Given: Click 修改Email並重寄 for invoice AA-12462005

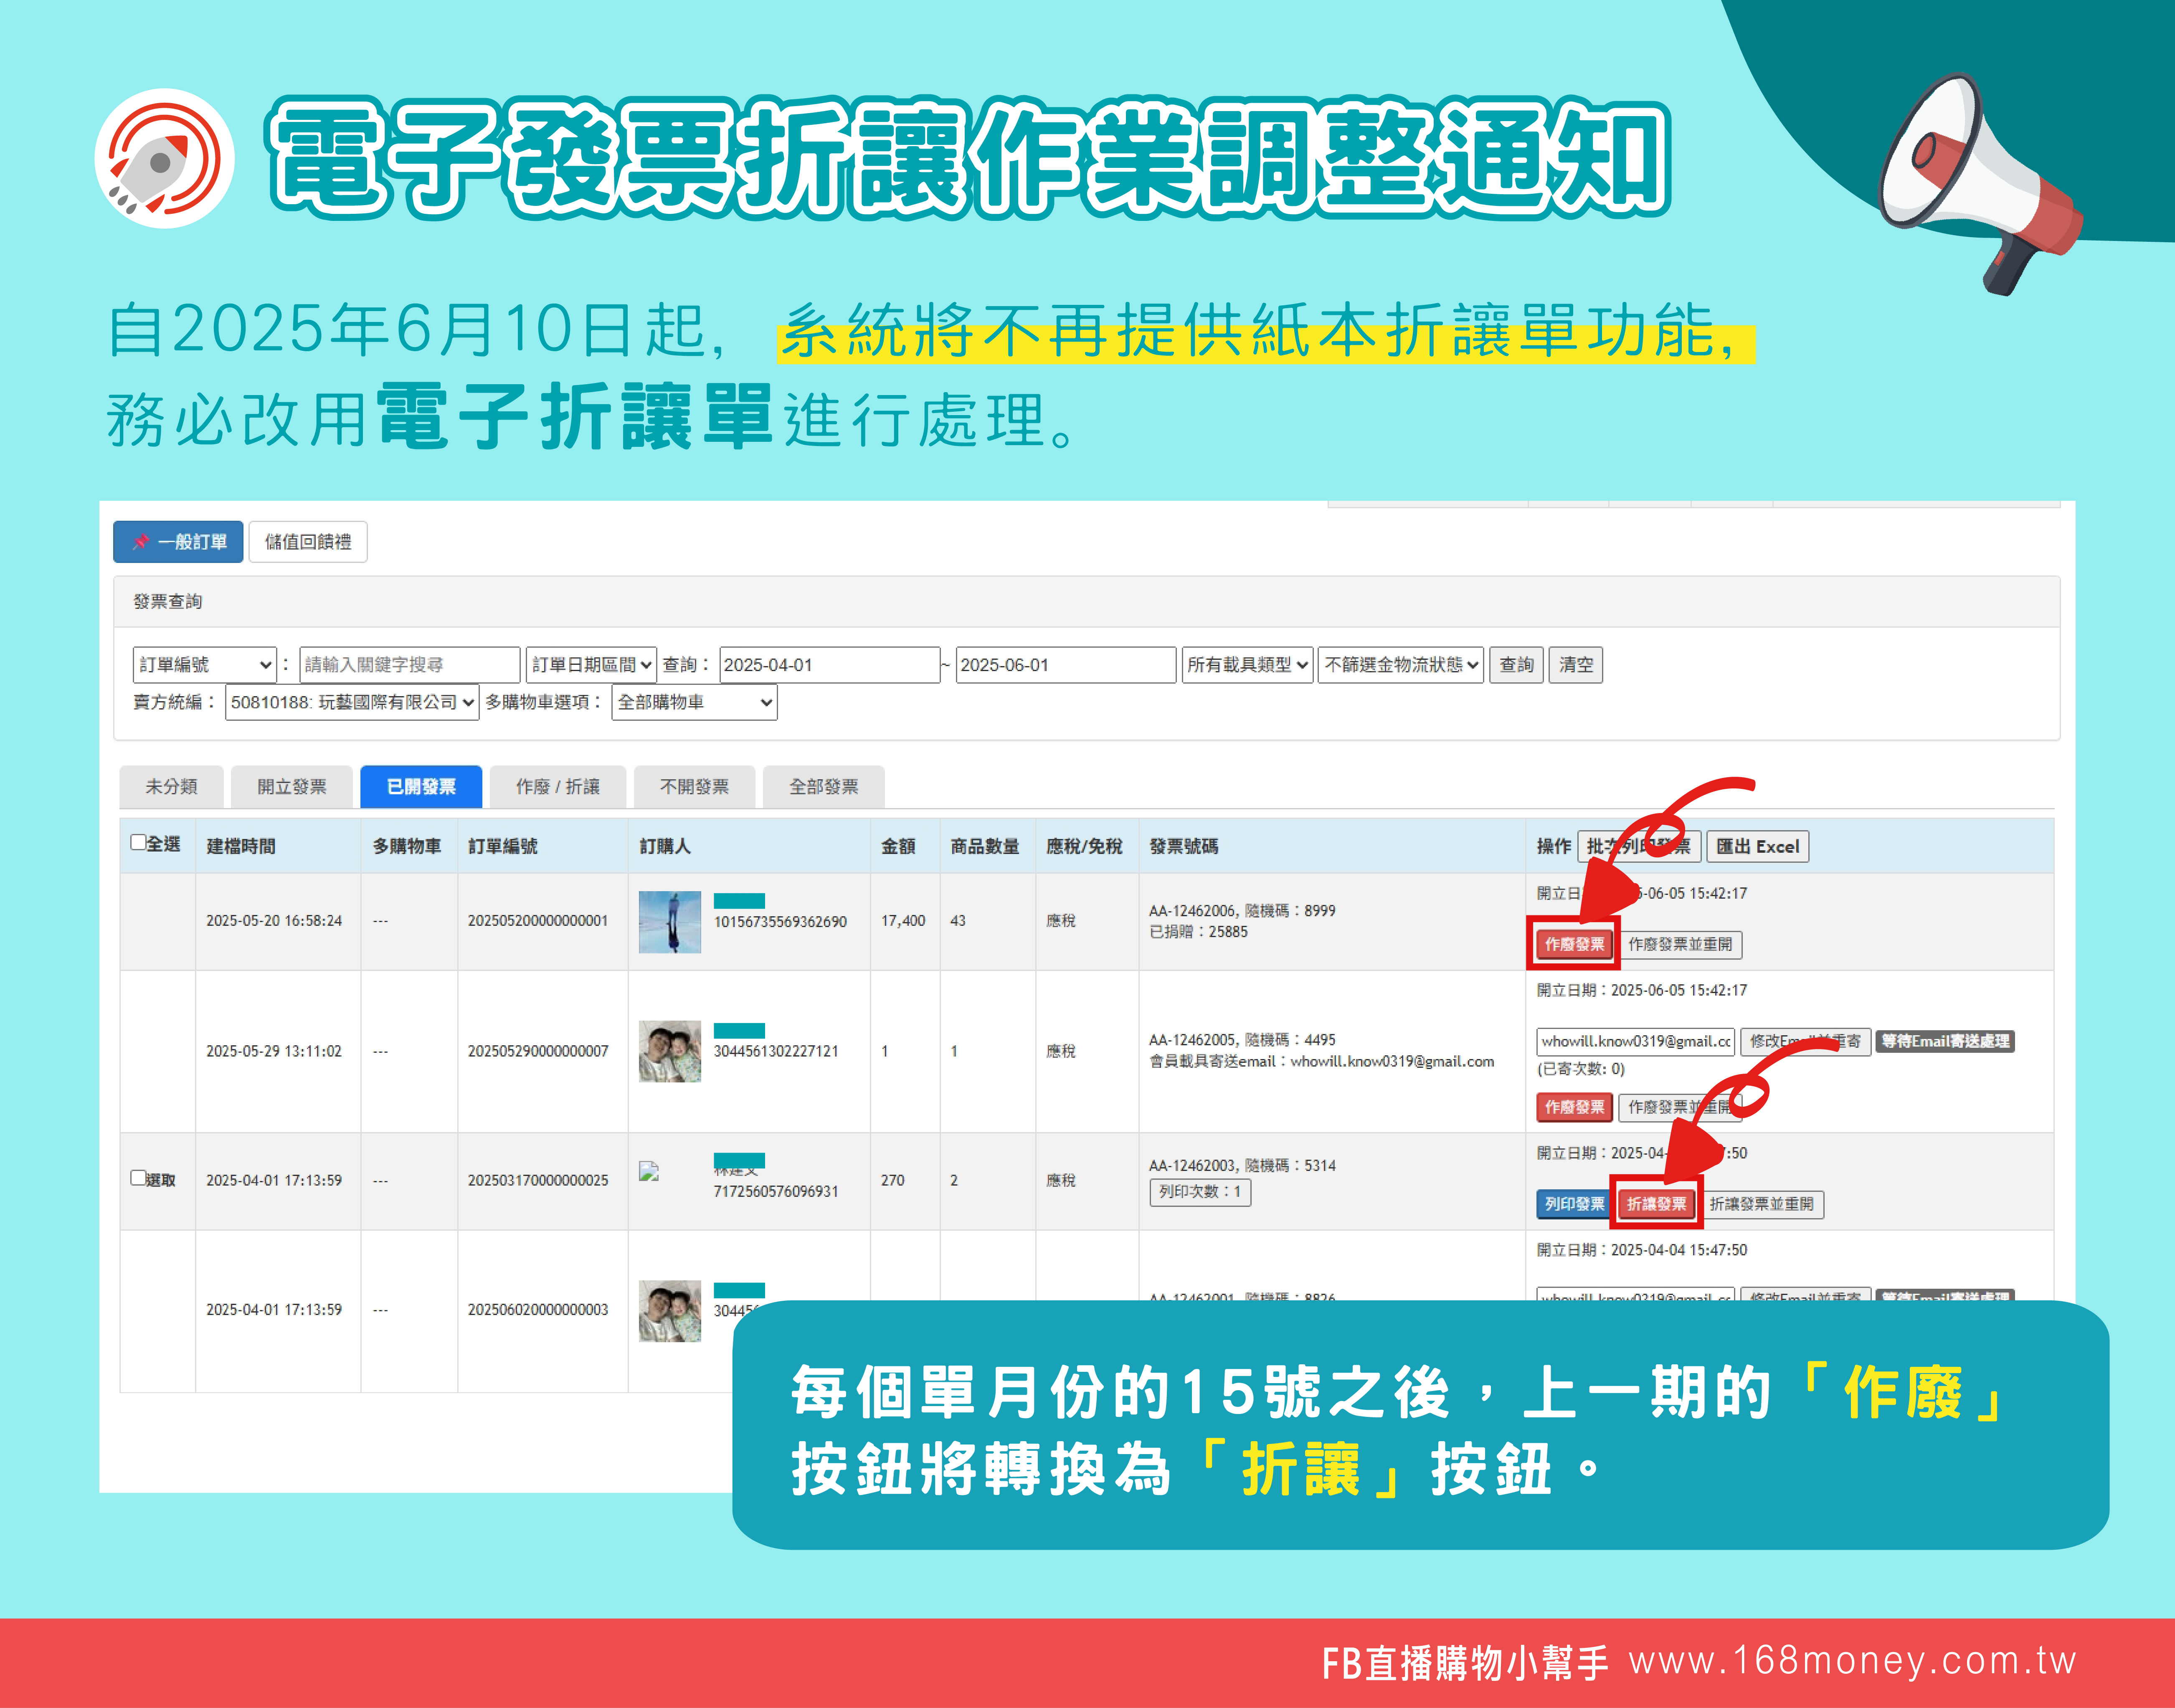Looking at the screenshot, I should click(x=1805, y=1041).
